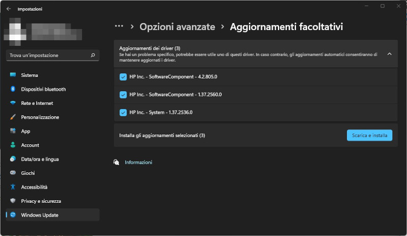Go back with the arrow button

pos(9,9)
